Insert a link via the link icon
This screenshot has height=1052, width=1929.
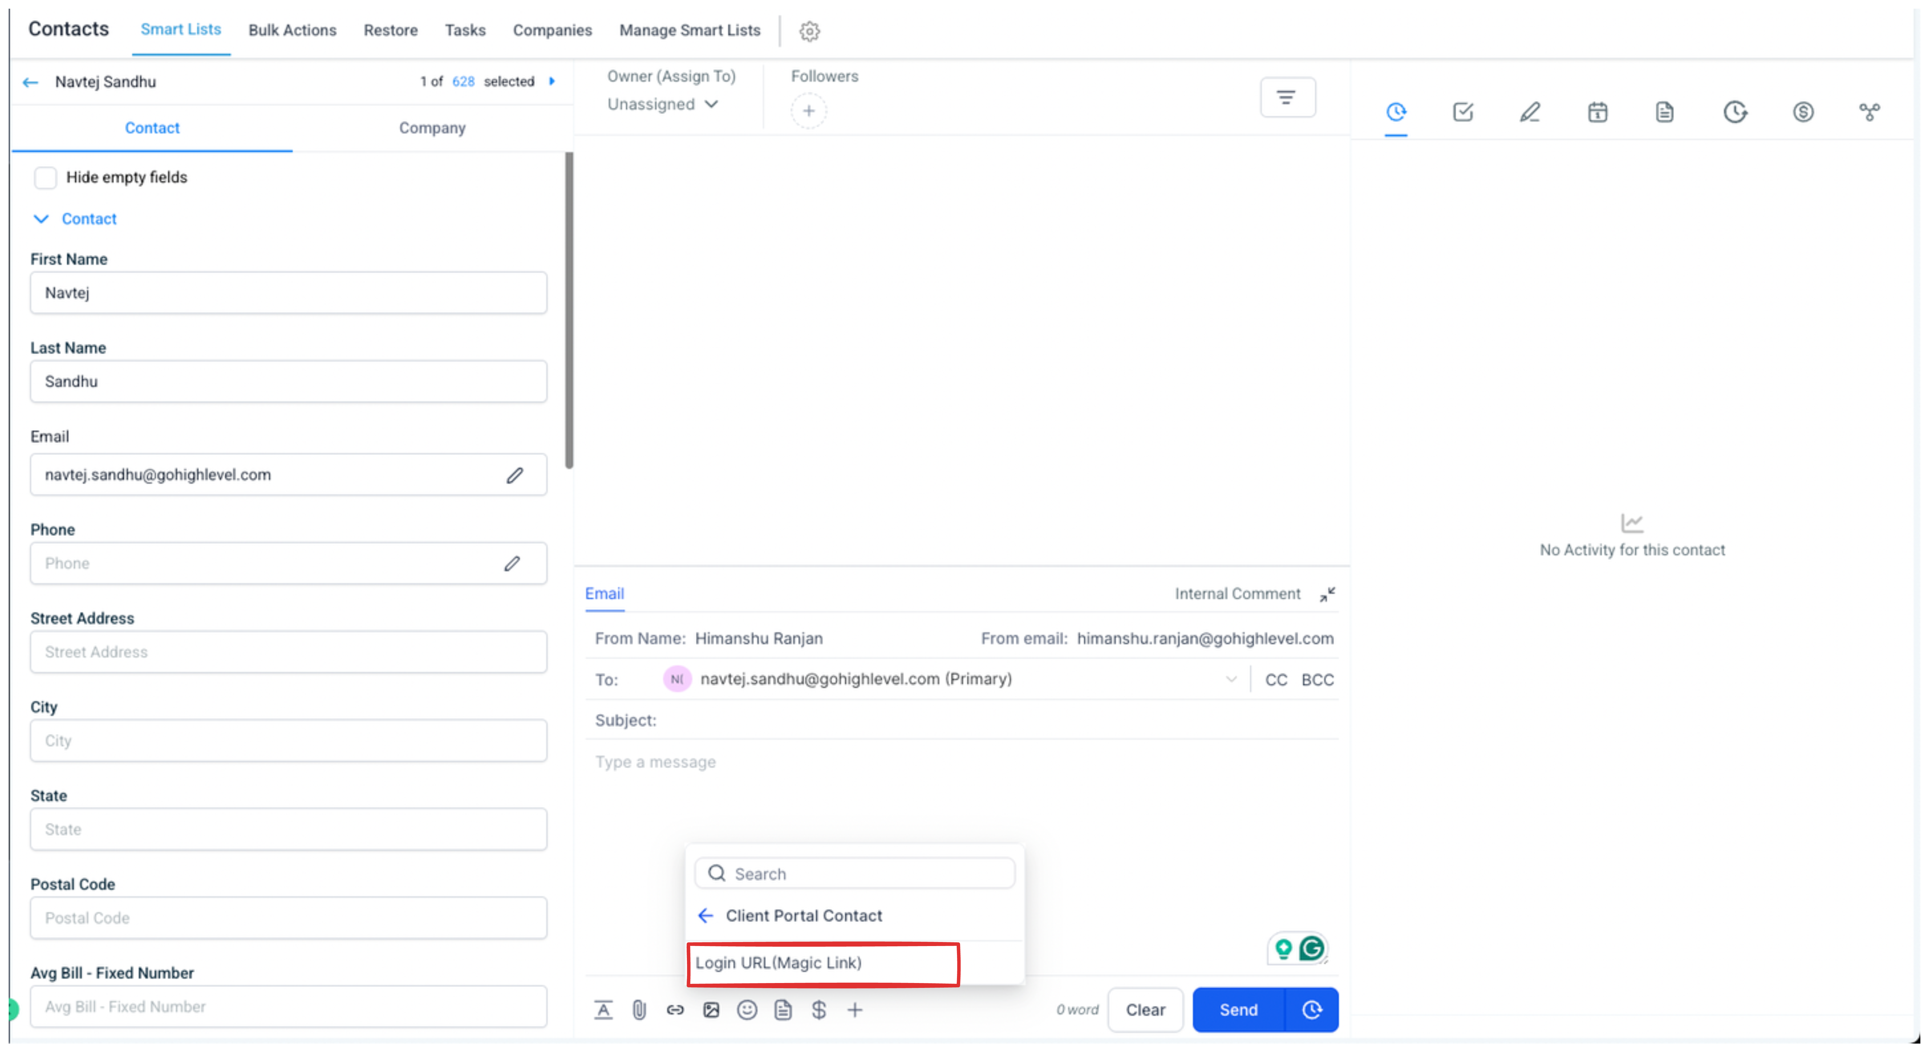click(x=675, y=1010)
